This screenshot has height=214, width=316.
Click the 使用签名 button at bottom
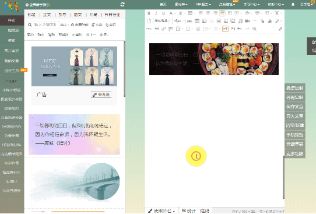(161, 211)
